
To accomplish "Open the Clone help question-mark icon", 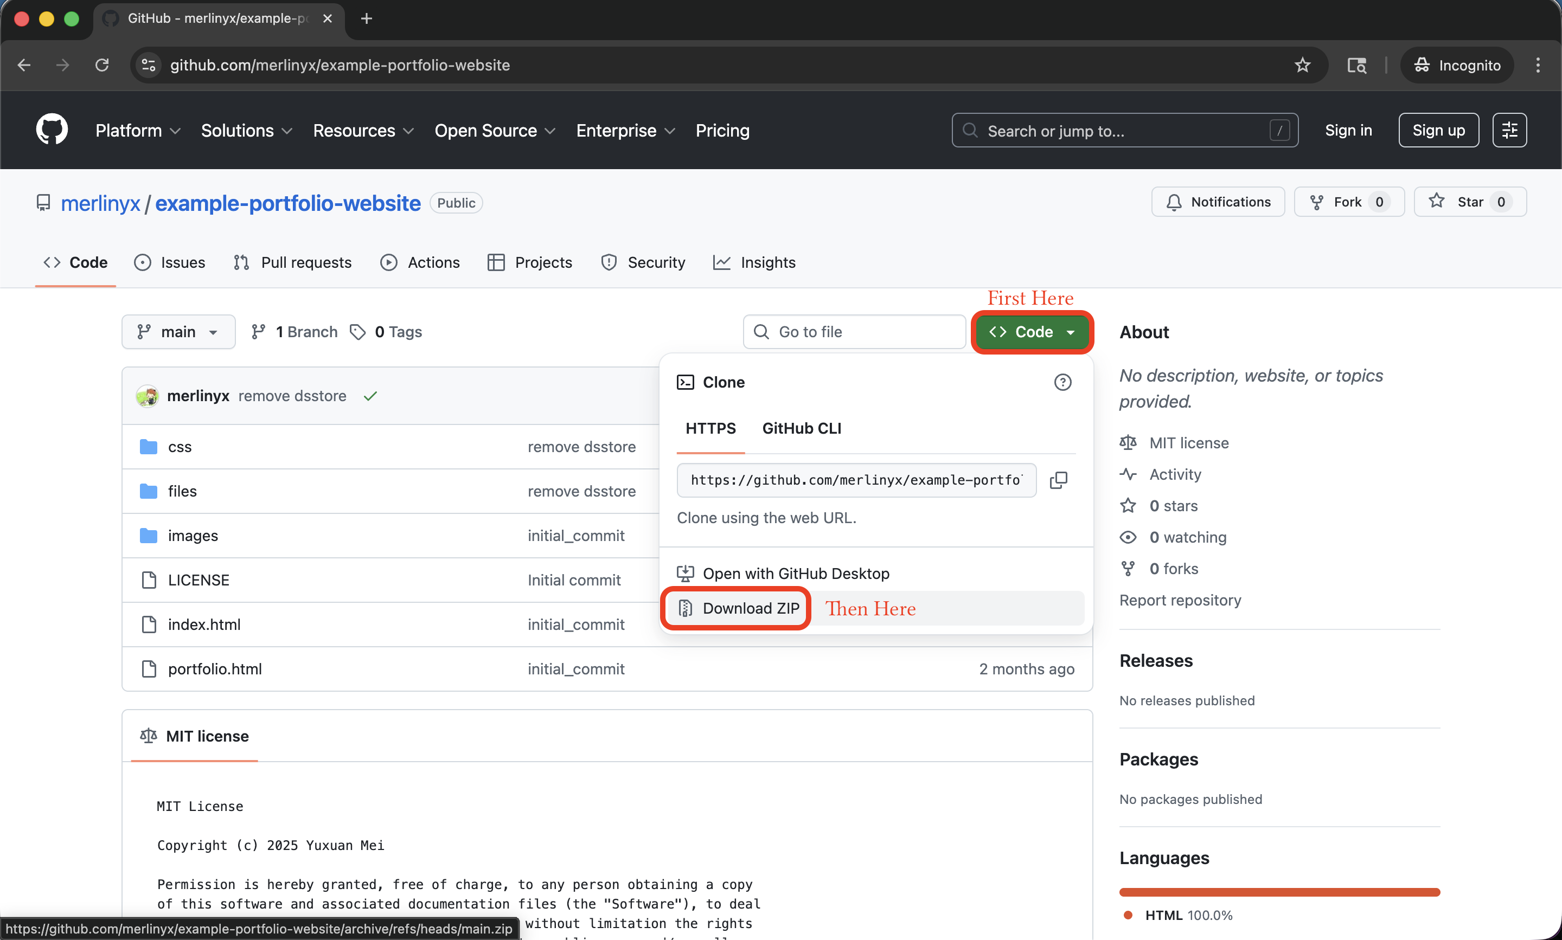I will point(1062,383).
